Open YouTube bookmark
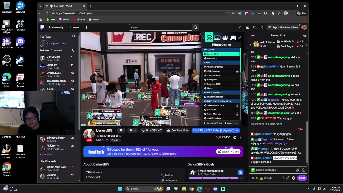The image size is (343, 193). point(79,20)
